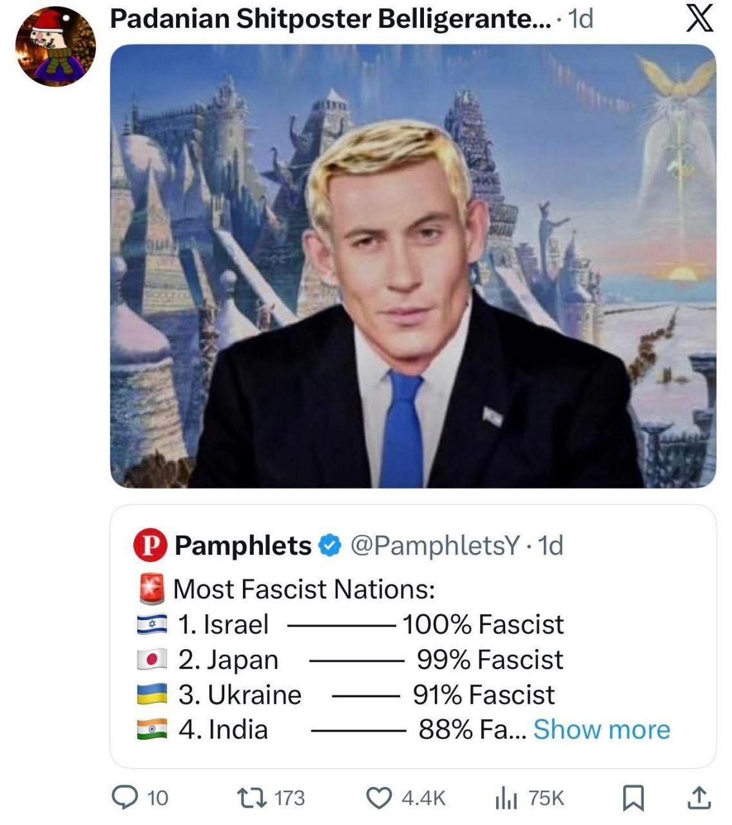Expand quoted tweet with Show more

point(601,730)
